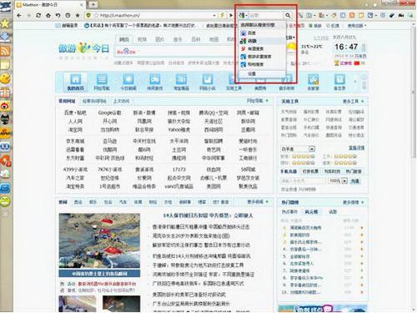Go back with the browser back arrow
The width and height of the screenshot is (417, 313).
tap(19, 15)
